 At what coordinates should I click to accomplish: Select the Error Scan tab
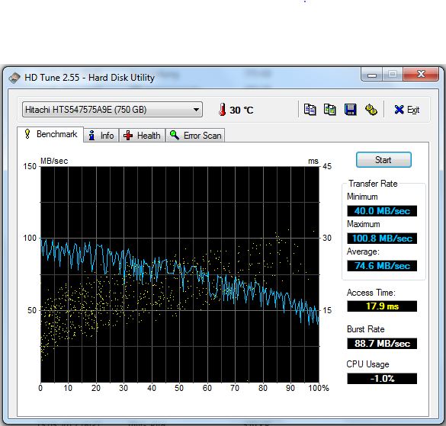click(x=195, y=136)
